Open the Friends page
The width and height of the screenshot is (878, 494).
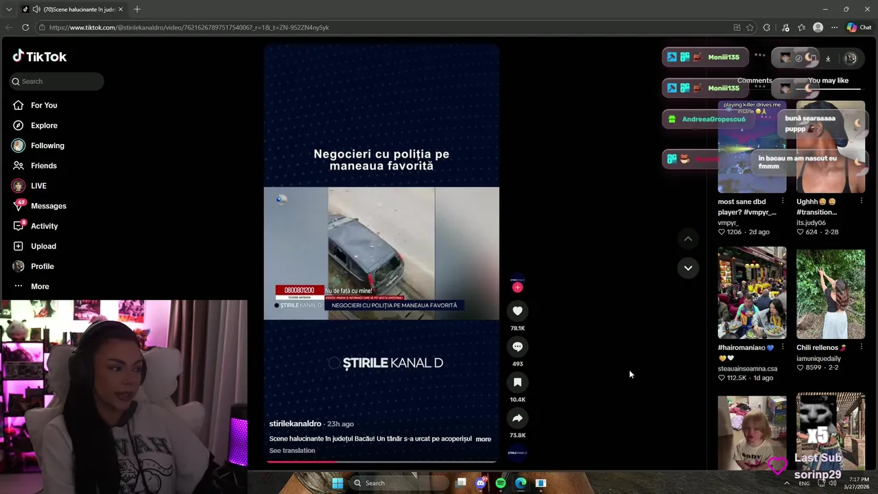tap(44, 165)
